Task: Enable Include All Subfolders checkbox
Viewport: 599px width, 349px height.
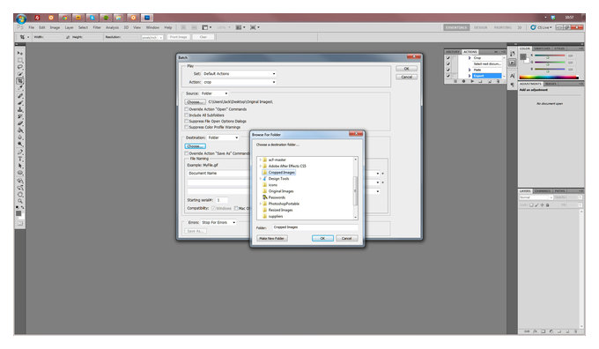Action: point(187,115)
